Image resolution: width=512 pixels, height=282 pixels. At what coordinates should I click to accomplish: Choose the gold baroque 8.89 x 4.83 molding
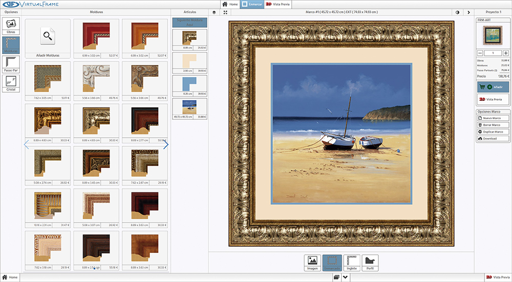48,123
